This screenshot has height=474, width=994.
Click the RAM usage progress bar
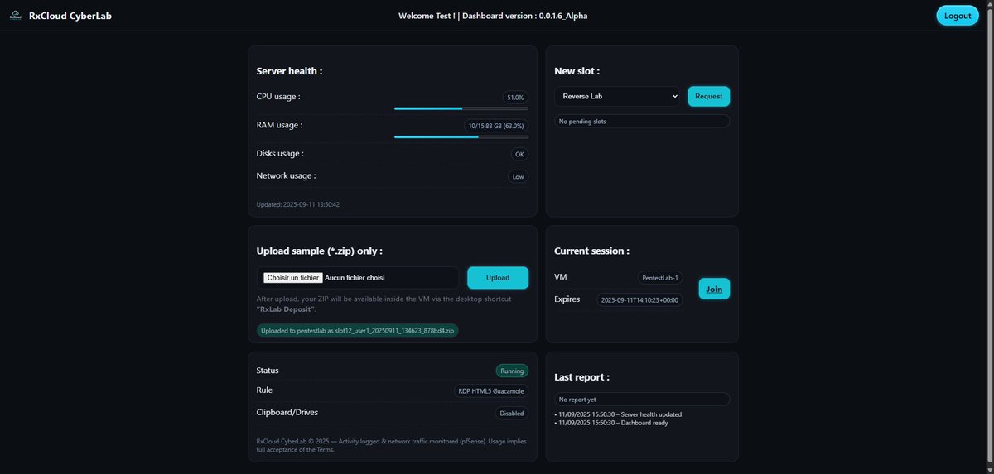pos(461,136)
